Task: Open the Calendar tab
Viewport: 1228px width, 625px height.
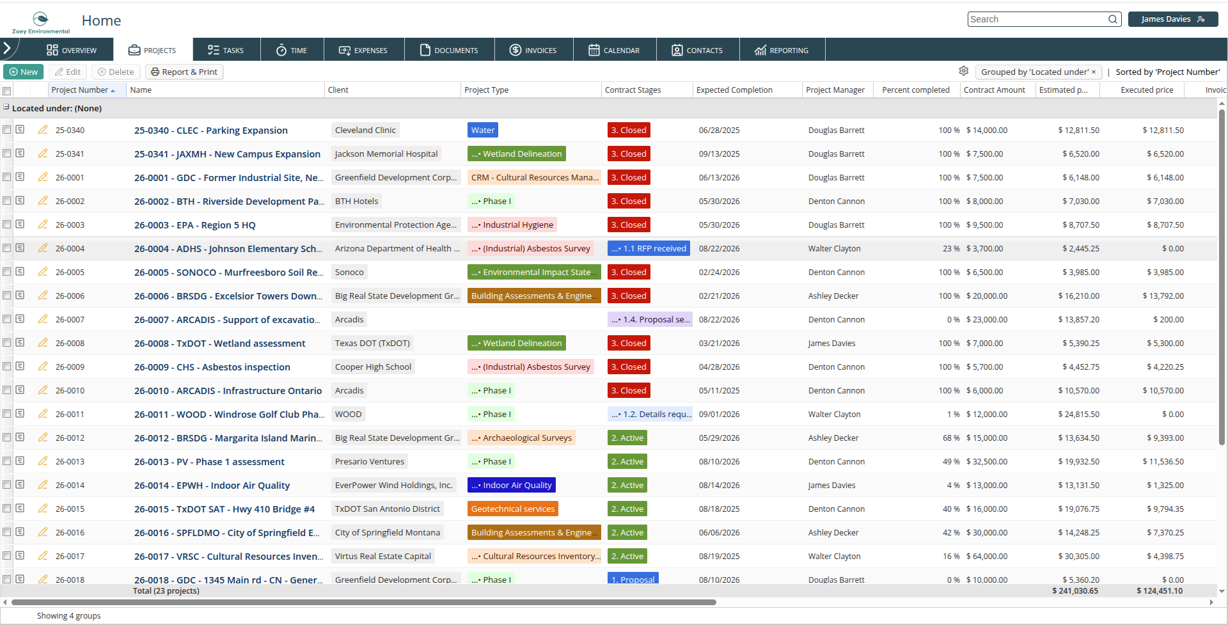Action: point(614,50)
